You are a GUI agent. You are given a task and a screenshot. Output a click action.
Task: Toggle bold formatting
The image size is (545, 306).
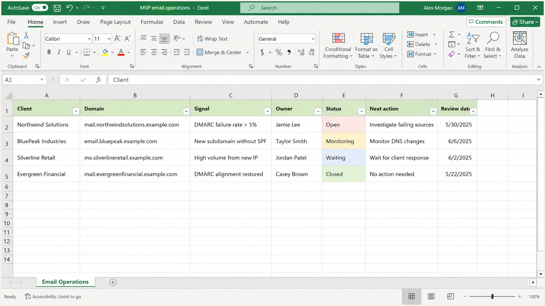pos(49,52)
